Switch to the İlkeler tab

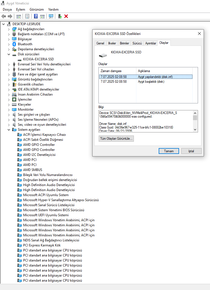pos(112,43)
